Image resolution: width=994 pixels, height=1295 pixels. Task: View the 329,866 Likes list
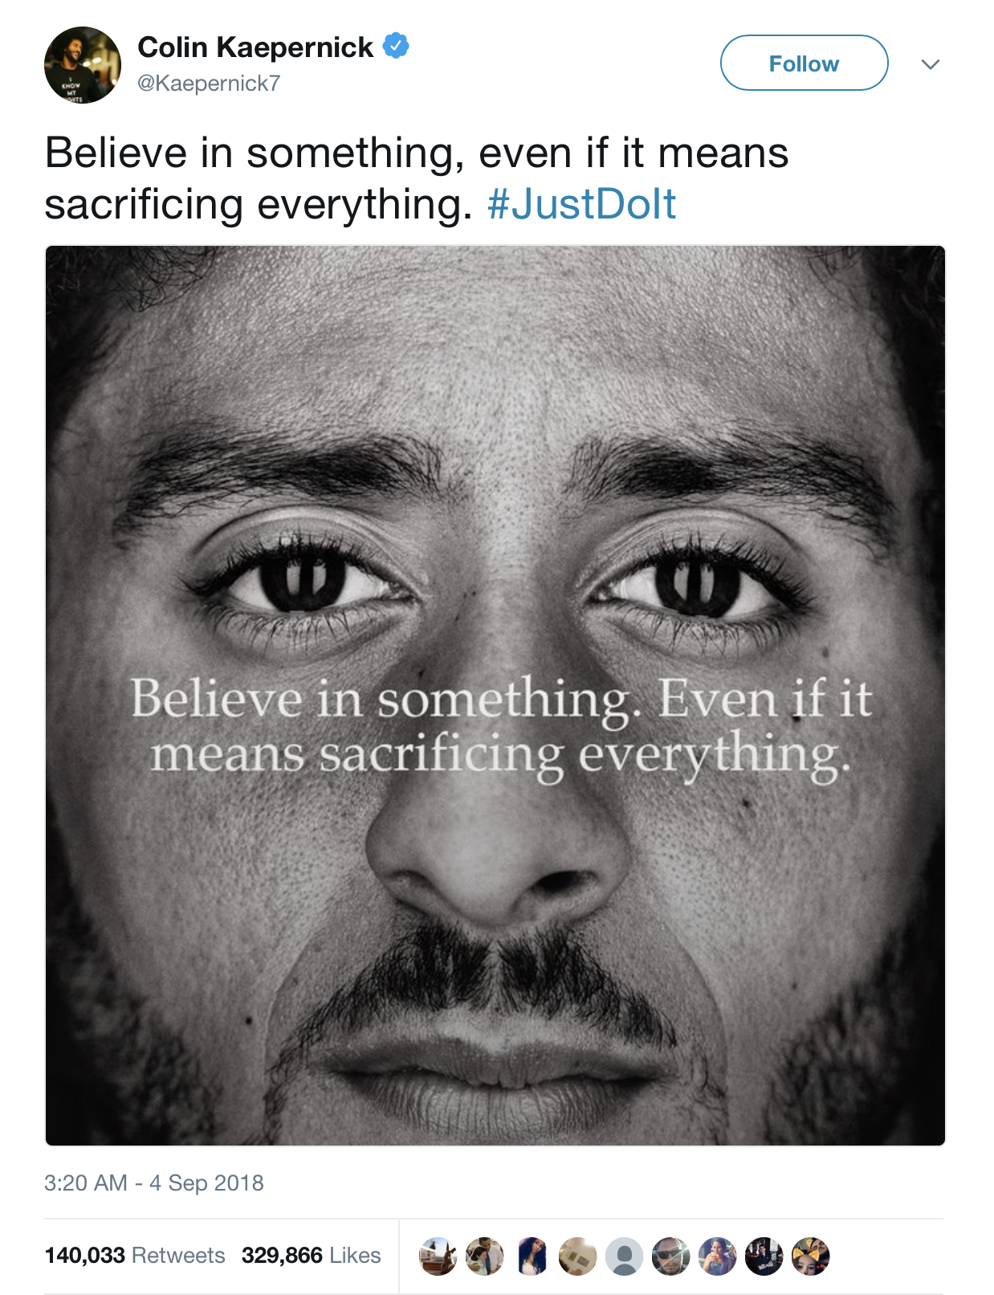(311, 1256)
